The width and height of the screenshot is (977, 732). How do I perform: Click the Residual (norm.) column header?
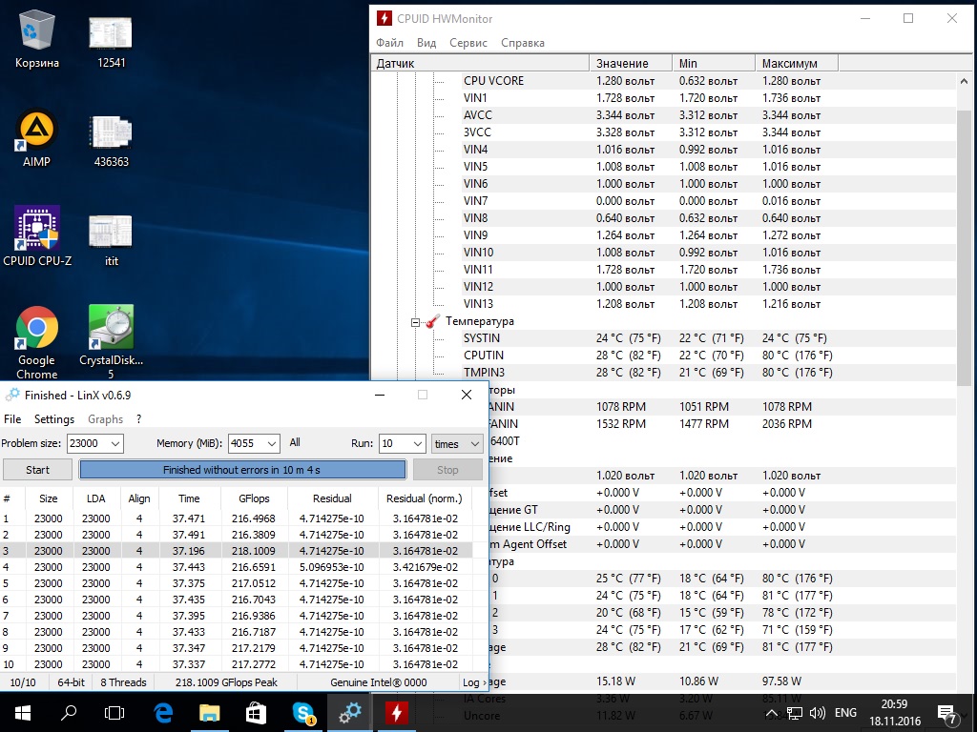(425, 498)
